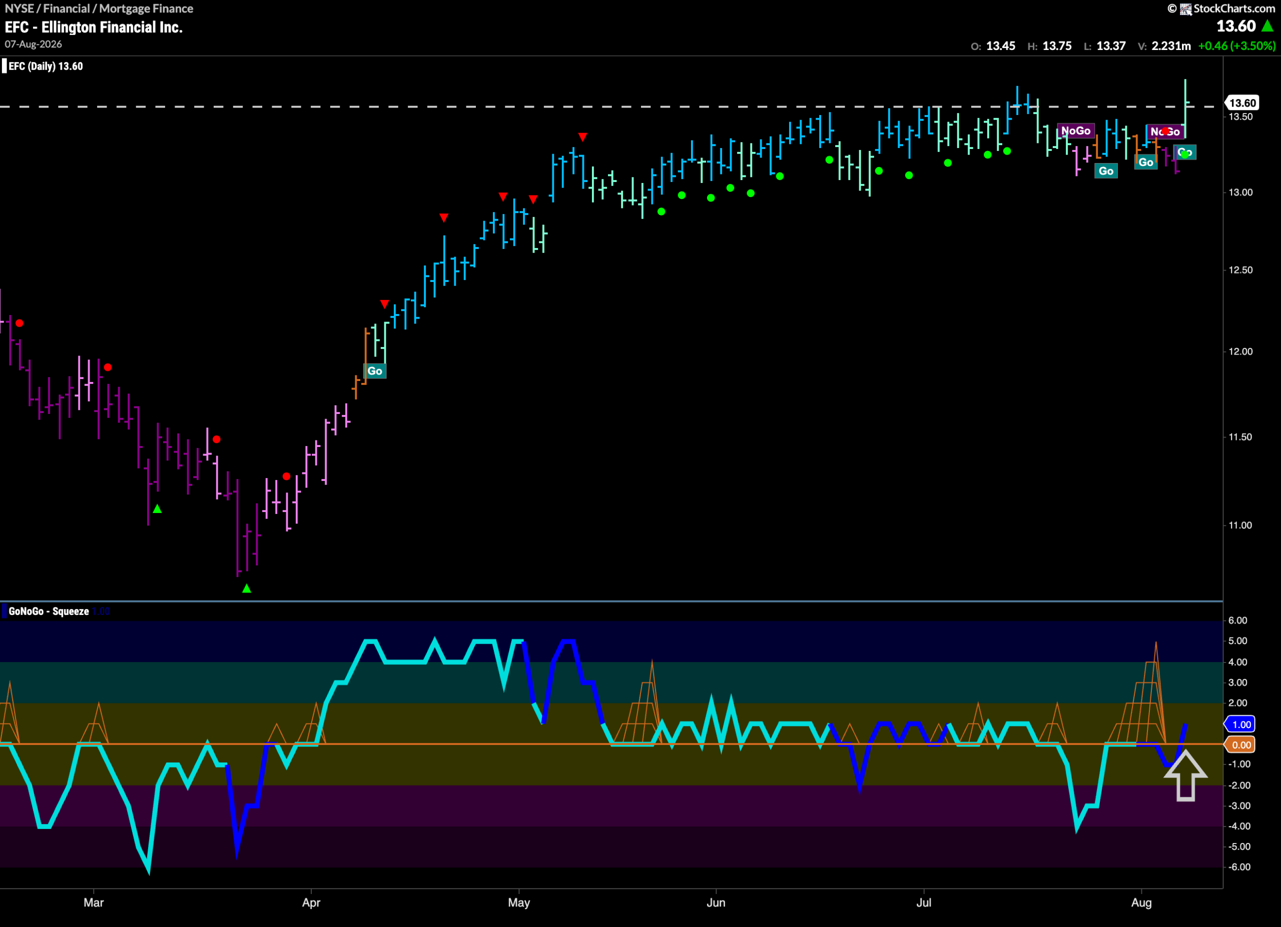Click the 07-Aug-2026 date
The width and height of the screenshot is (1281, 927).
34,44
